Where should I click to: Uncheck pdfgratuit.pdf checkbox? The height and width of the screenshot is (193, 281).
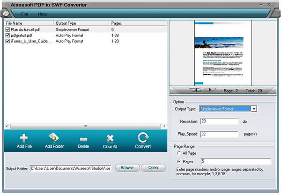(x=7, y=35)
